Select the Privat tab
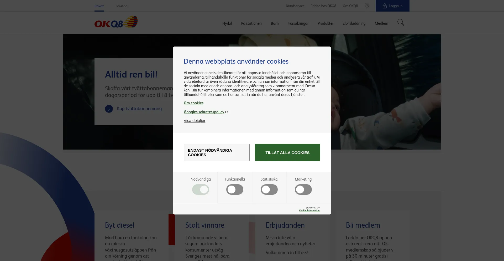This screenshot has width=504, height=261. pyautogui.click(x=99, y=6)
